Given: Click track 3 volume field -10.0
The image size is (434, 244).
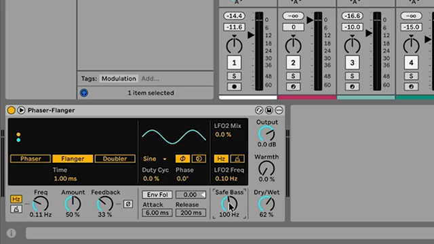Looking at the screenshot, I should (x=352, y=27).
